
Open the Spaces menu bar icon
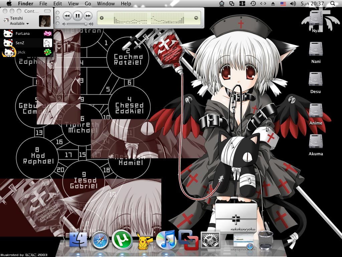[x=242, y=3]
